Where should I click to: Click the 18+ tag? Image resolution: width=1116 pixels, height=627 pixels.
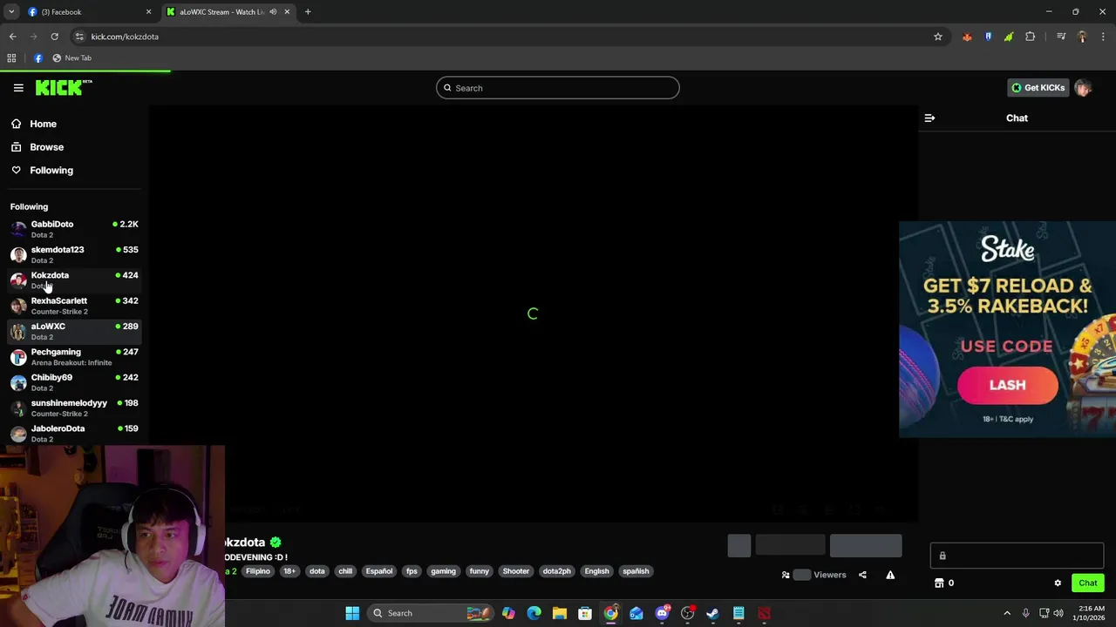(x=289, y=571)
